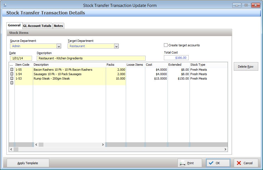Viewport: 263px width, 170px height.
Task: Click the record icon beside item 1-55
Action: [x=11, y=70]
